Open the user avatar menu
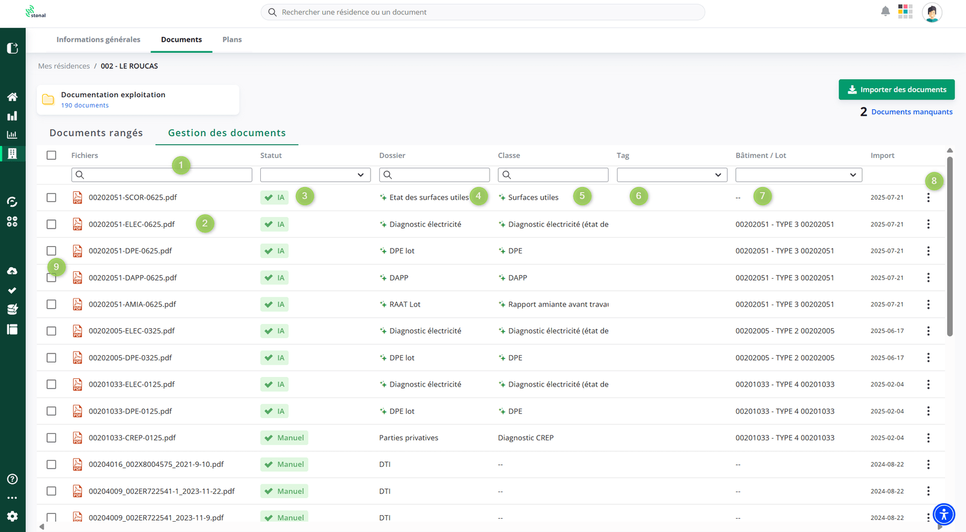 pyautogui.click(x=932, y=12)
